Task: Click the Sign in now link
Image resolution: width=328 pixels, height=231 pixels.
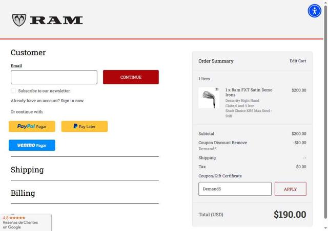Action: pos(72,101)
